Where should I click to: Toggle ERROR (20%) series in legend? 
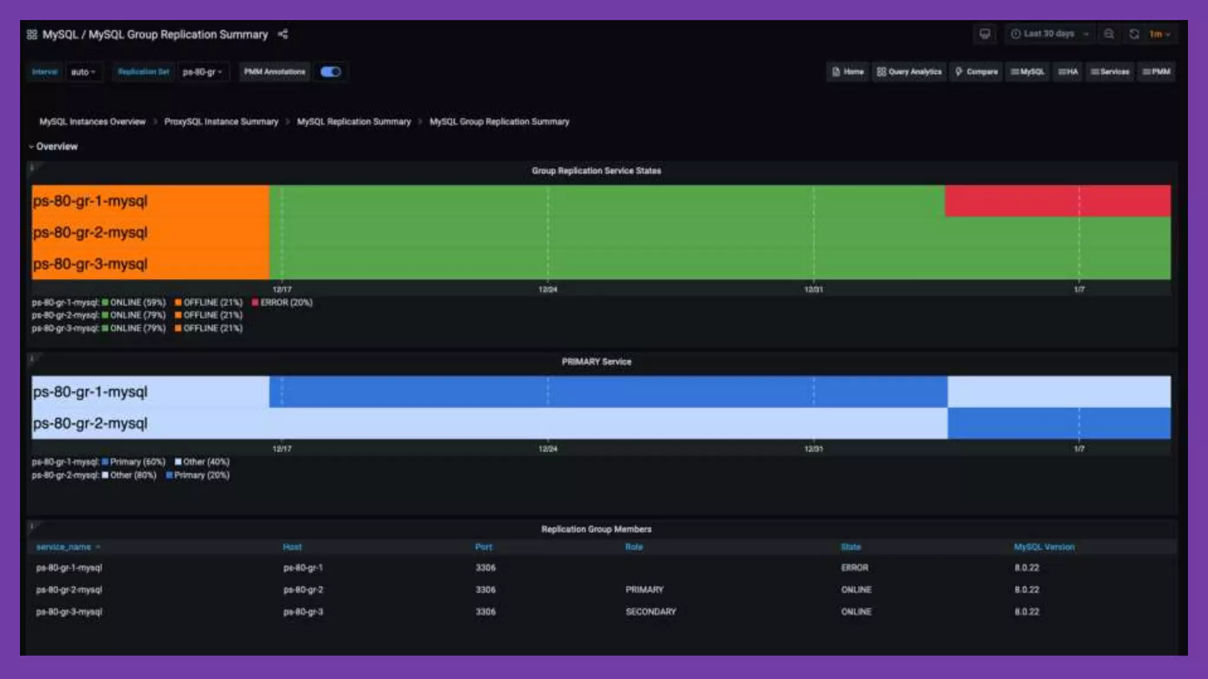[286, 302]
